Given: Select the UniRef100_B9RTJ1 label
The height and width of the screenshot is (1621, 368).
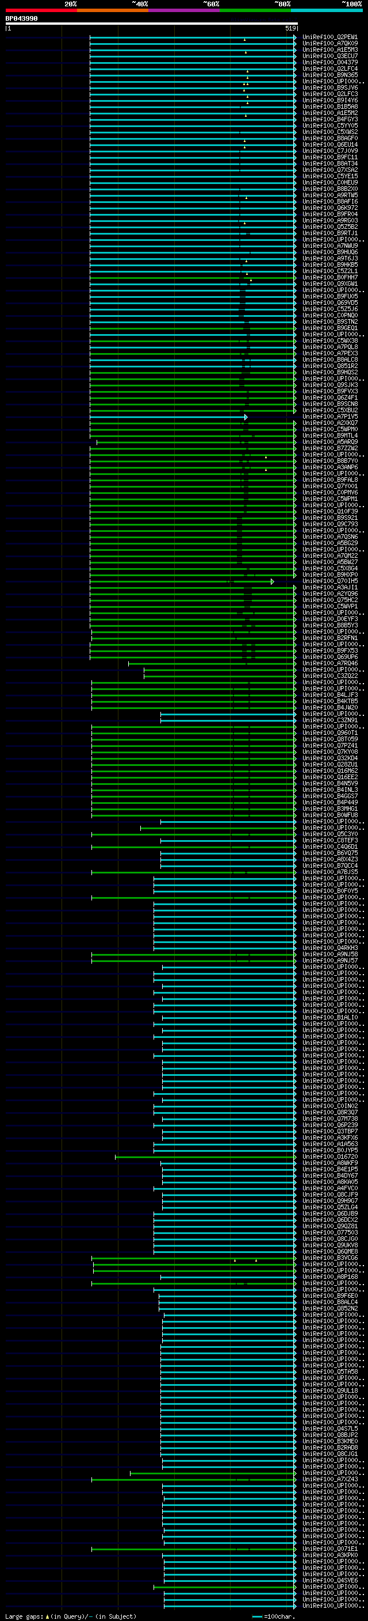Looking at the screenshot, I should point(330,233).
